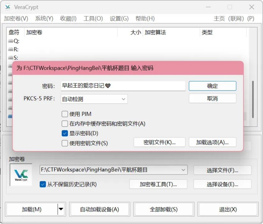Screen dimensions: 263x224
Task: Click the large VeraCrypt logo in volume section
Action: (x=21, y=175)
